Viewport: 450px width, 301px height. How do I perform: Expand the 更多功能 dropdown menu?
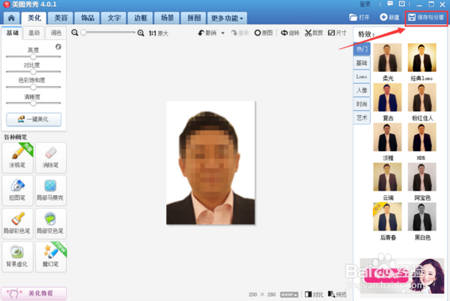[227, 18]
